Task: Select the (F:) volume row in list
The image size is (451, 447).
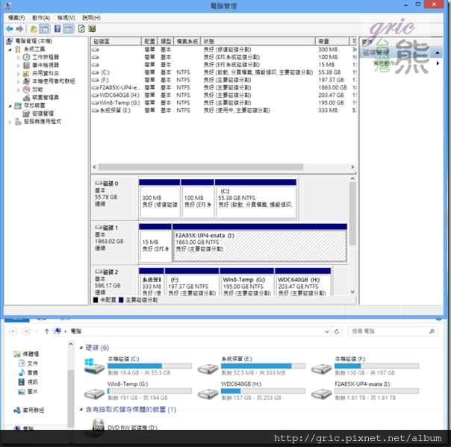Action: tap(223, 80)
